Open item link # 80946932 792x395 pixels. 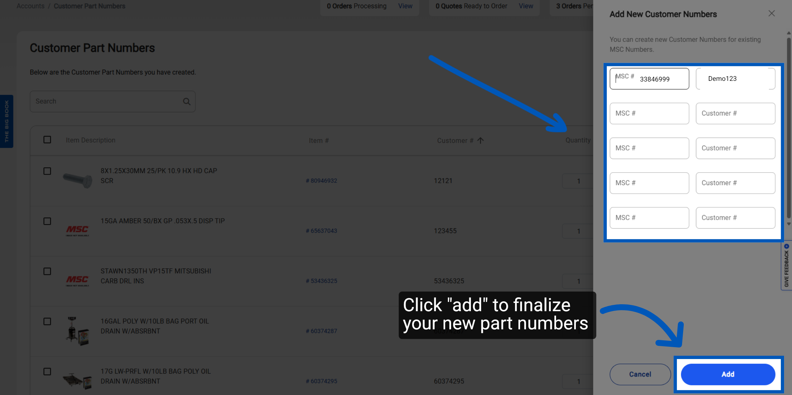tap(321, 181)
